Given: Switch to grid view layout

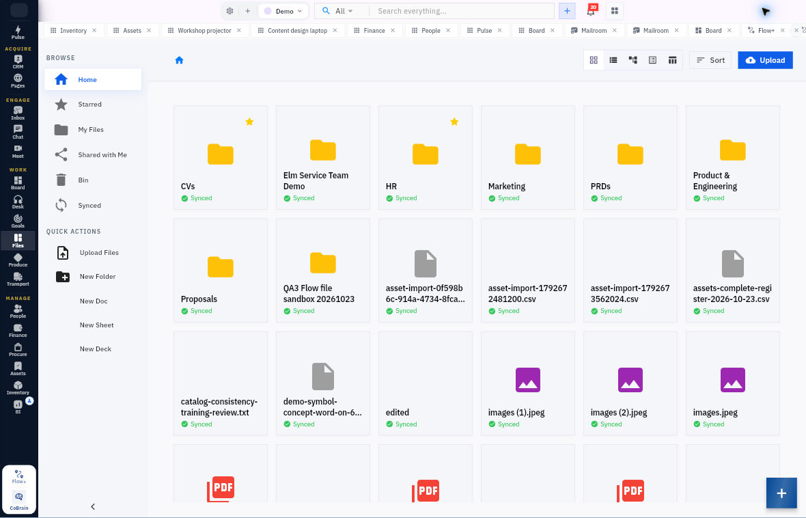Looking at the screenshot, I should (594, 60).
